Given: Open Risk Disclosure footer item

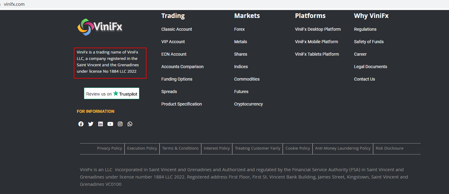Looking at the screenshot, I should pyautogui.click(x=389, y=148).
